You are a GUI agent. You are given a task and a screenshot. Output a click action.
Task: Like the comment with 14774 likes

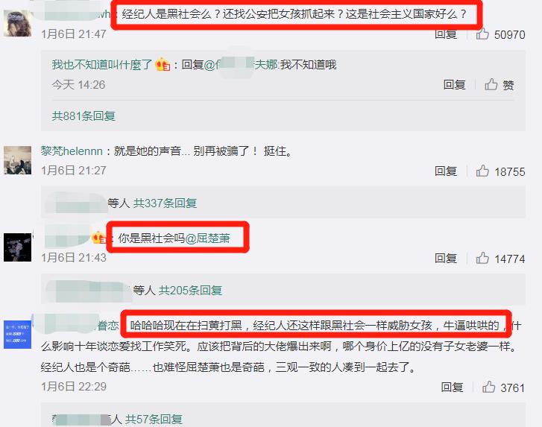click(x=482, y=258)
